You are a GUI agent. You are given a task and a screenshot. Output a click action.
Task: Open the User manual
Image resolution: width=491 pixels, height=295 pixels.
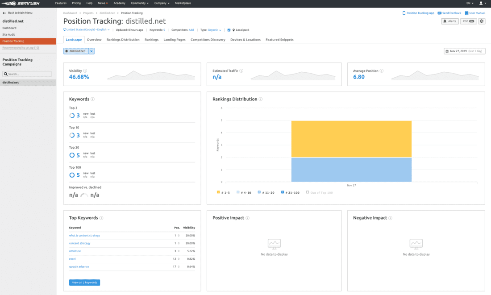[475, 12]
